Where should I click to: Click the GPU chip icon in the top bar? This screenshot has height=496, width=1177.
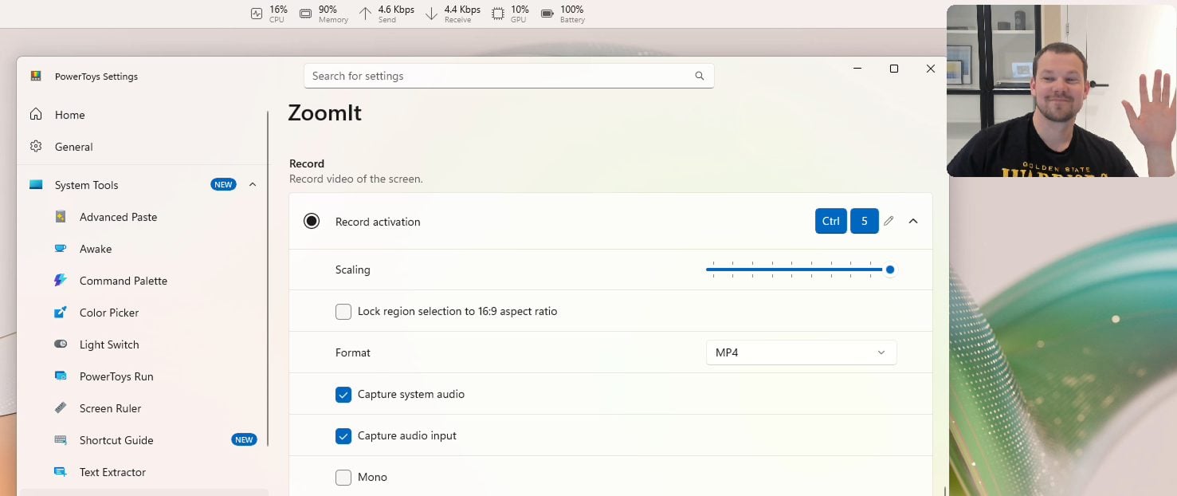tap(498, 14)
